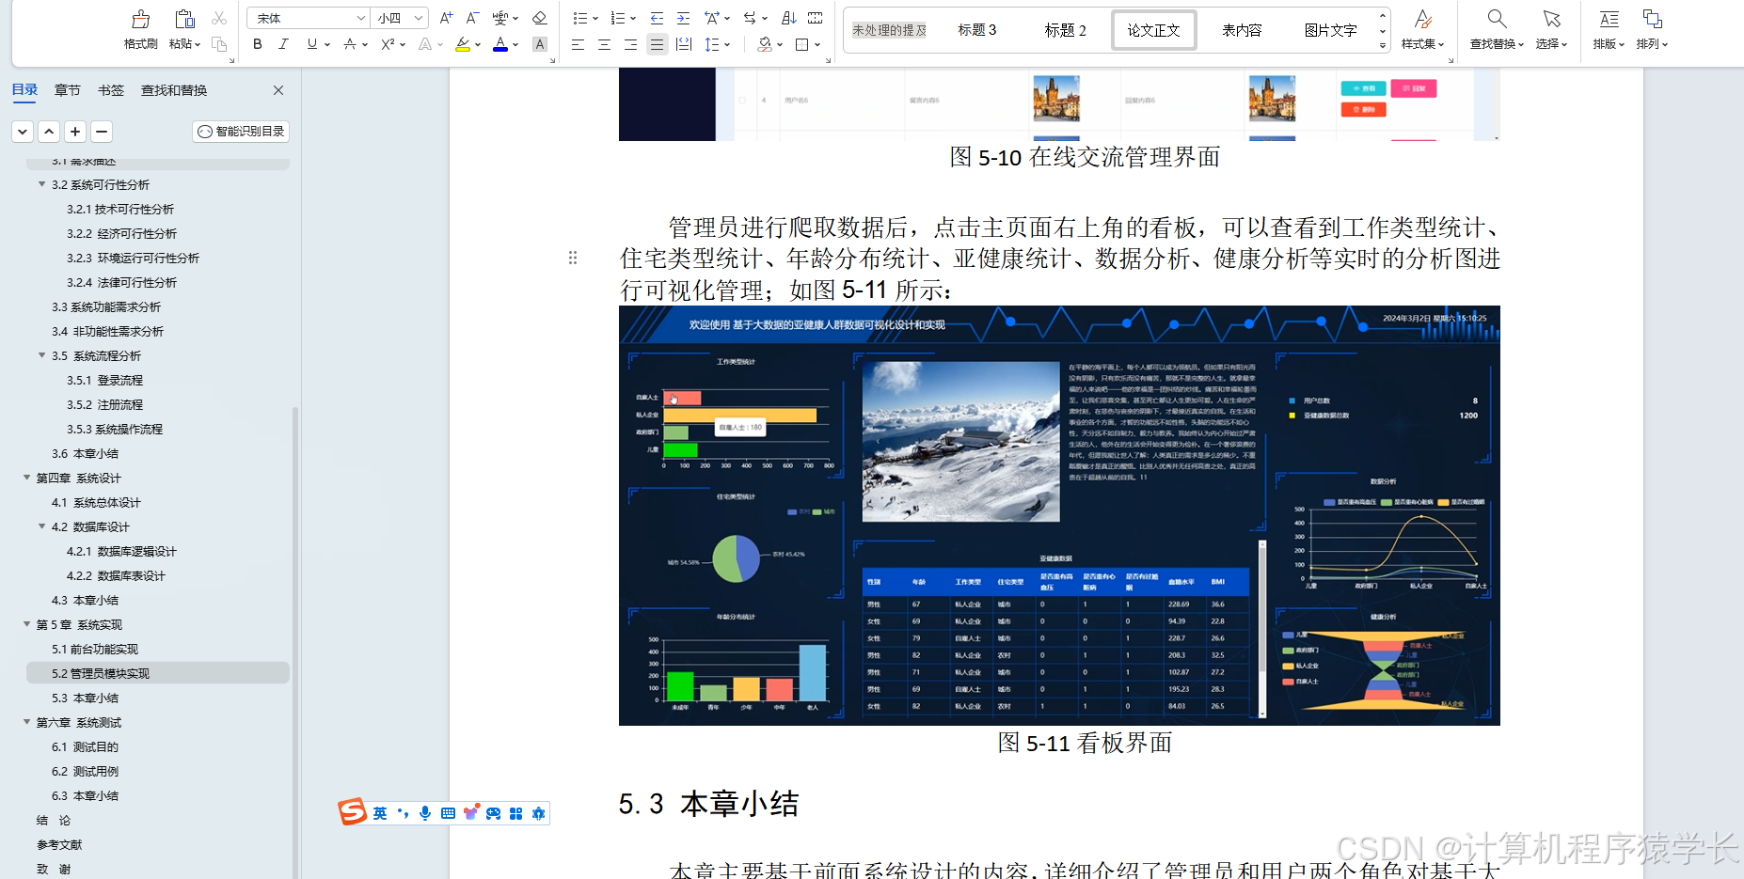Increase font size with A+ icon

point(446,18)
